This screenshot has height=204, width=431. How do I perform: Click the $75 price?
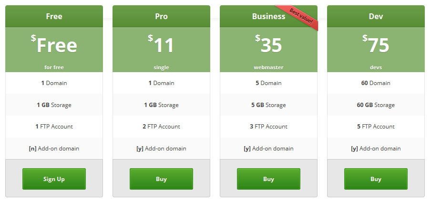pyautogui.click(x=376, y=44)
